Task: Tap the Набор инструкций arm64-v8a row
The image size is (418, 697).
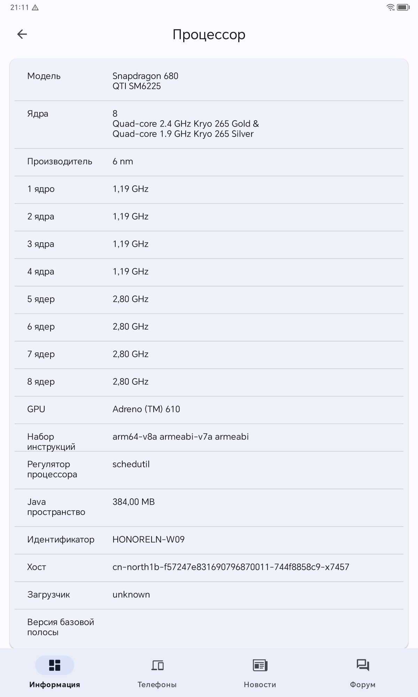Action: (x=209, y=438)
